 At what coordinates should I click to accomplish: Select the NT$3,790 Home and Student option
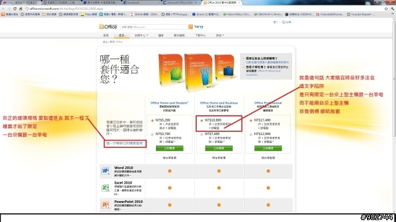152,134
